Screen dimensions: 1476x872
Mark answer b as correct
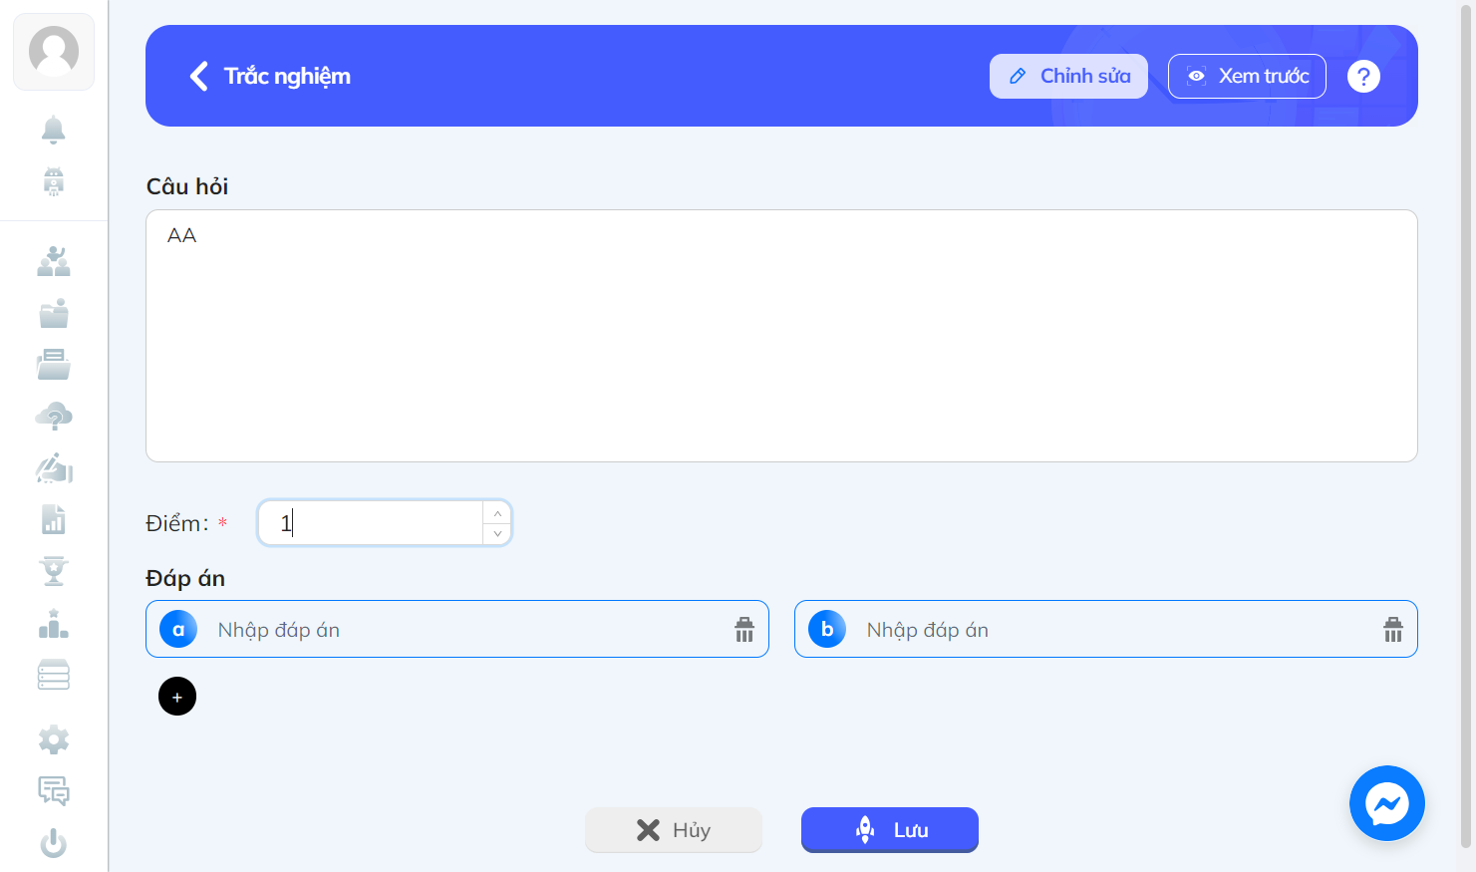pyautogui.click(x=827, y=629)
